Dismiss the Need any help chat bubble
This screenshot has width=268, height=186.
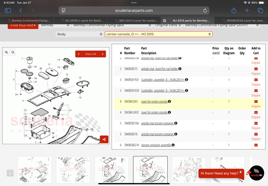241,172
